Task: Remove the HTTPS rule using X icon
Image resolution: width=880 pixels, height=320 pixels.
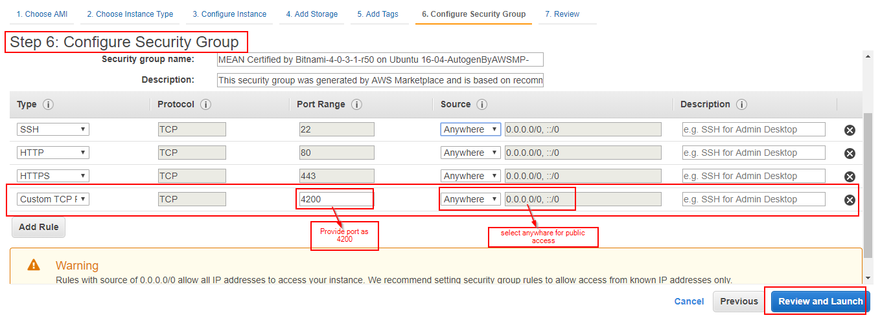Action: point(850,176)
